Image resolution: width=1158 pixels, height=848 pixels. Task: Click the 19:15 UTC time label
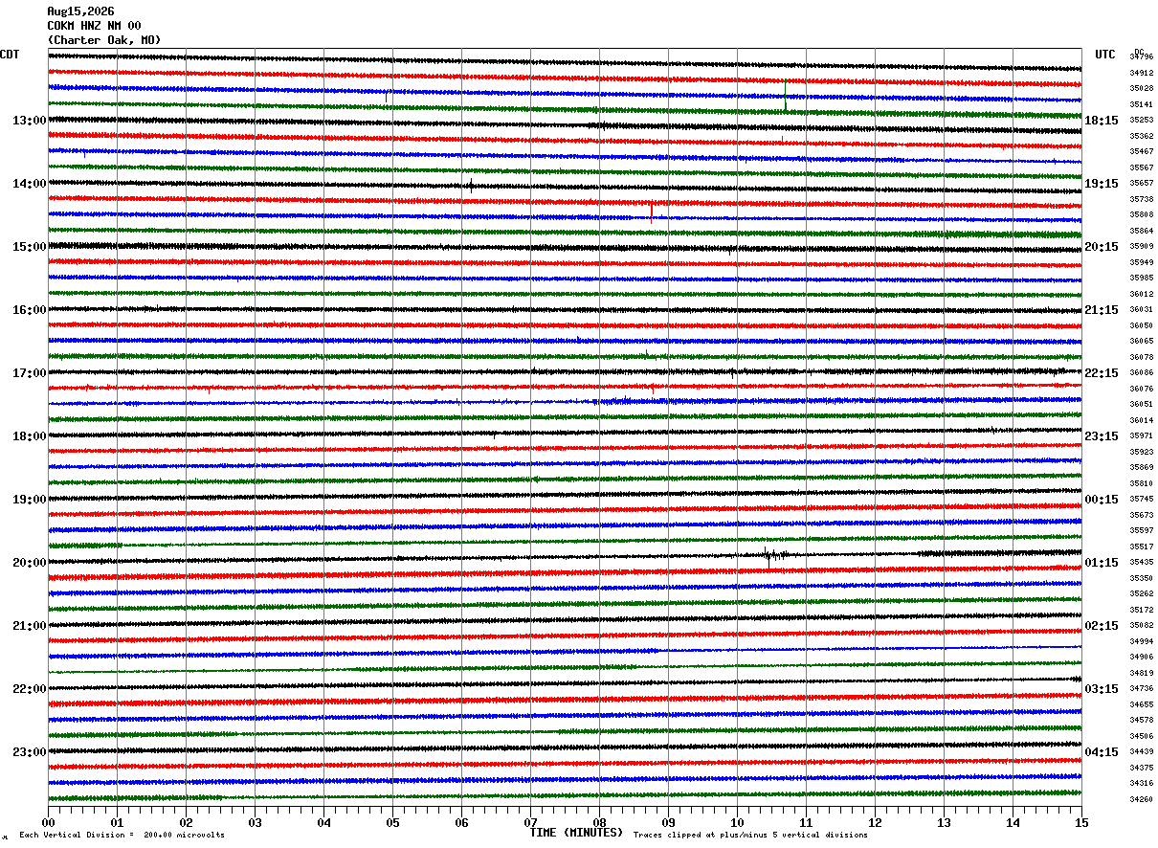click(1102, 184)
